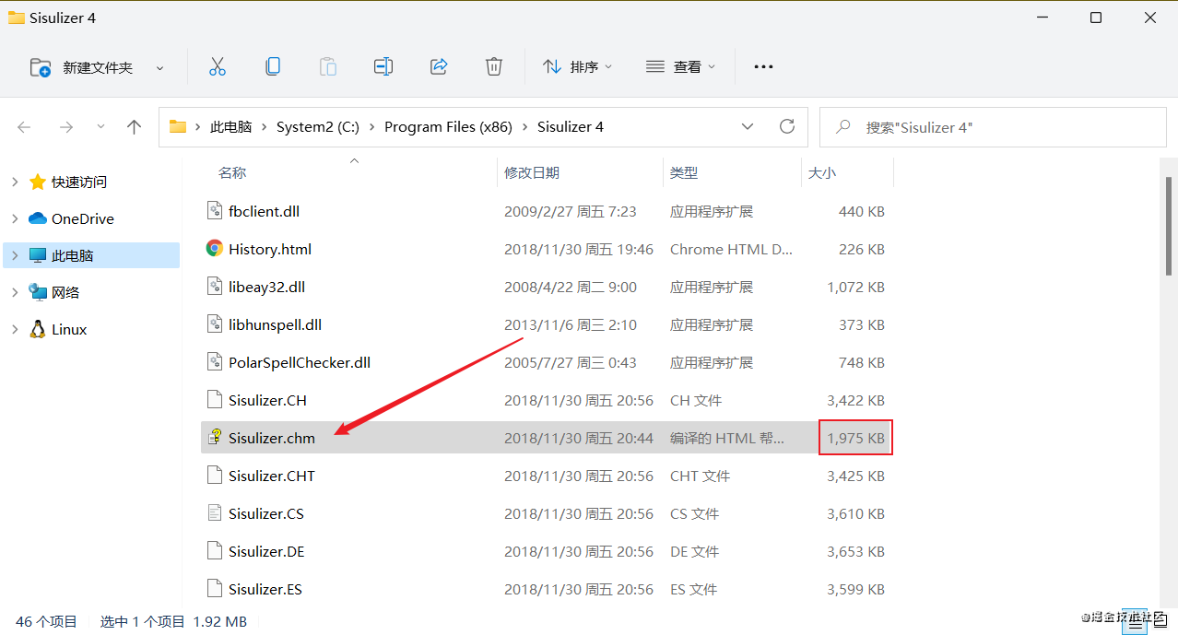Image resolution: width=1178 pixels, height=635 pixels.
Task: Click the search box for Sisulizer 4
Action: [993, 127]
